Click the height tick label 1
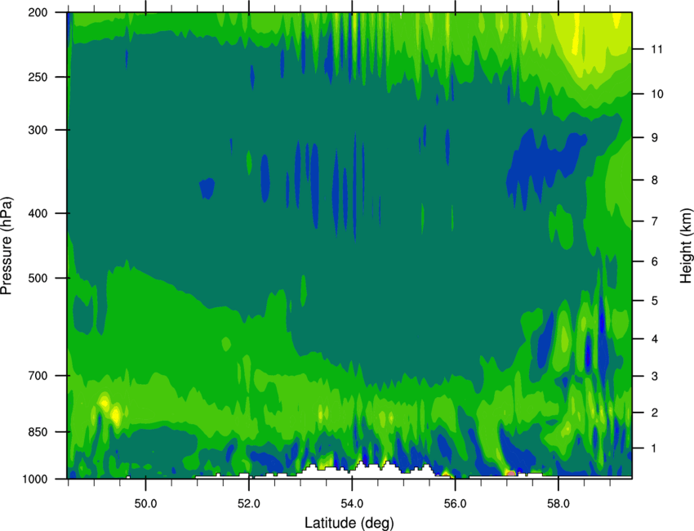694x531 pixels. click(654, 448)
